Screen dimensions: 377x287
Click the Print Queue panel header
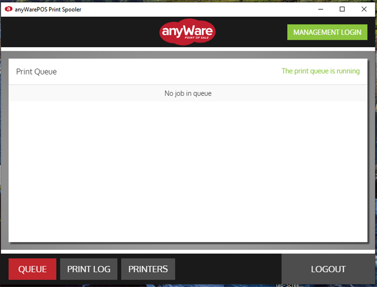36,71
